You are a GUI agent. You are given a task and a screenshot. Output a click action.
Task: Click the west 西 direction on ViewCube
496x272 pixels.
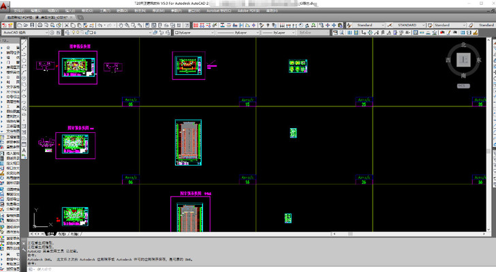[x=448, y=60]
